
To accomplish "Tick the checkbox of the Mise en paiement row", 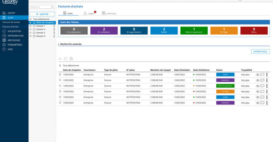I will click(60, 86).
